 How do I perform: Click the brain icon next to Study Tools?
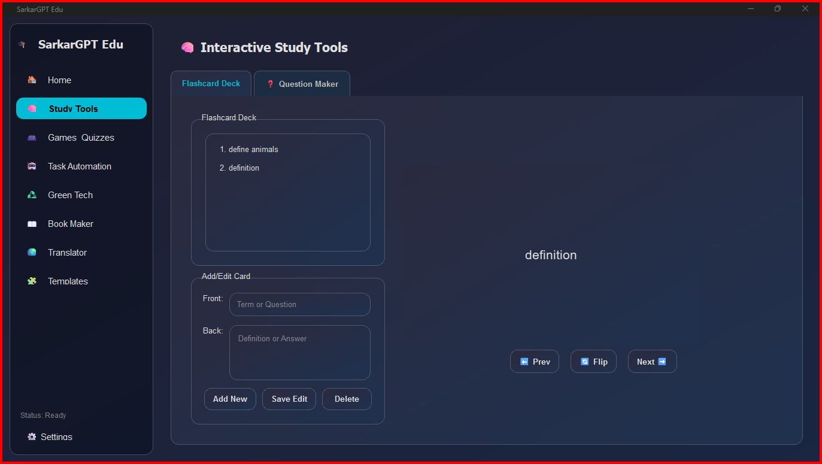pos(32,108)
